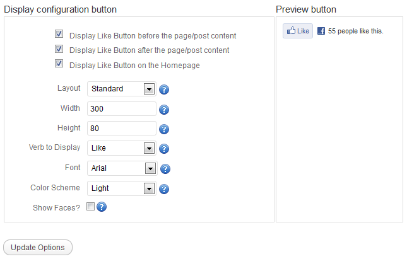Viewport: 407px width, 259px height.
Task: Open the Verb to Display dropdown
Action: pyautogui.click(x=122, y=148)
